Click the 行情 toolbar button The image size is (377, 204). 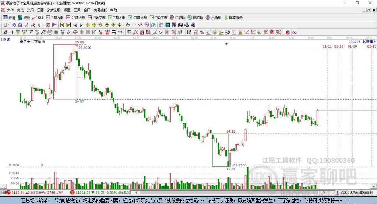tap(9, 17)
